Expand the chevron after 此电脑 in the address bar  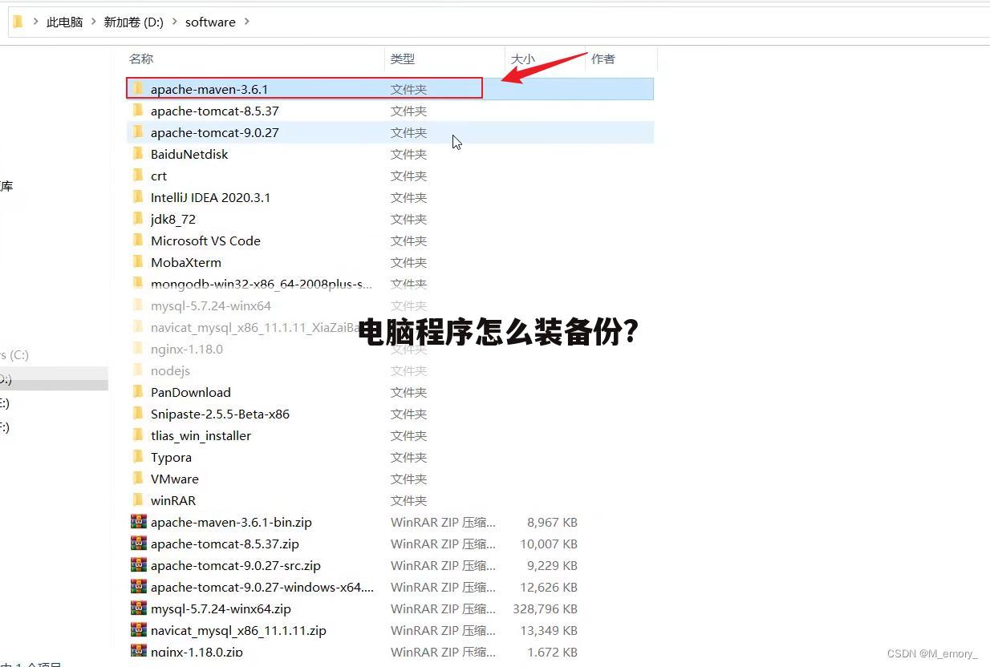point(94,22)
